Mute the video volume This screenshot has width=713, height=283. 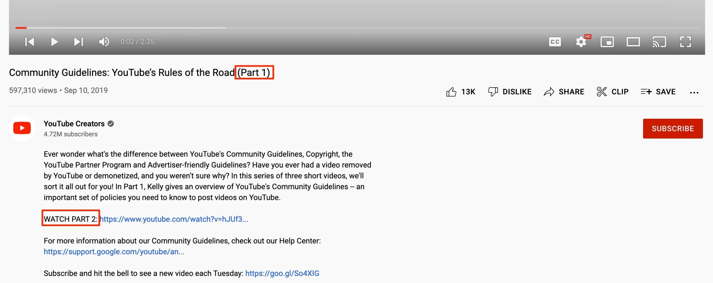click(x=104, y=42)
